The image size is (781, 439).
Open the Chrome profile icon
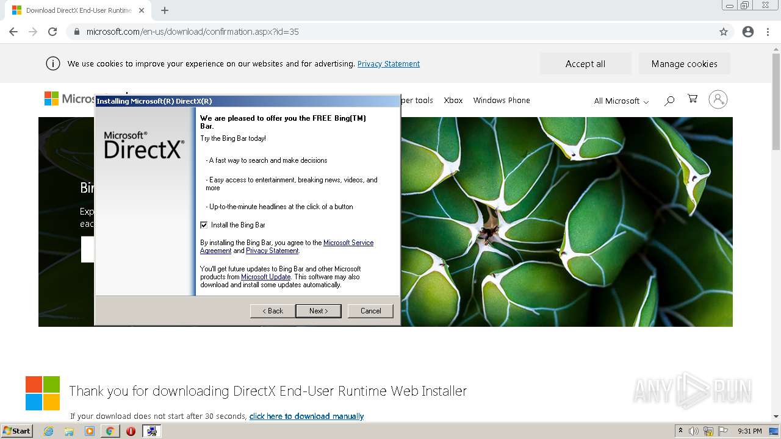pyautogui.click(x=748, y=32)
